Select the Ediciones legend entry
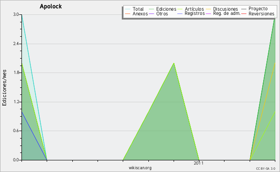 162,9
